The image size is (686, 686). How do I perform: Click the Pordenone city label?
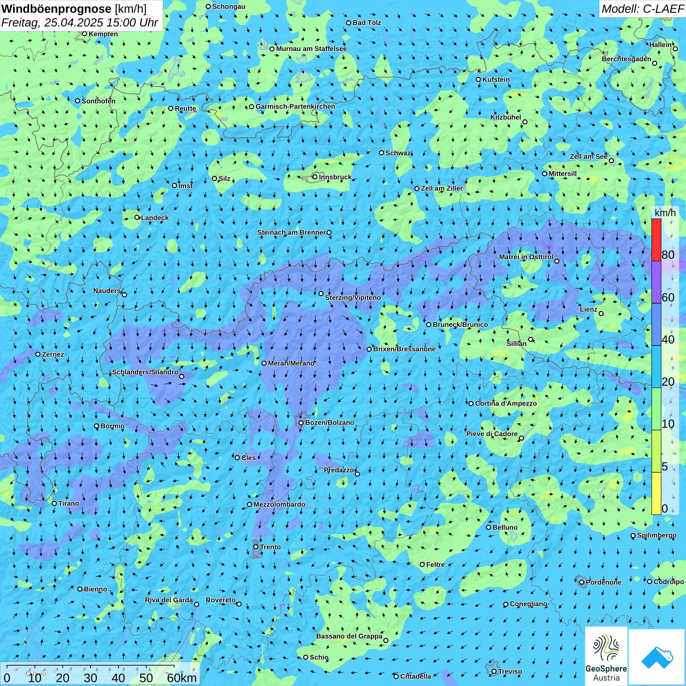click(604, 583)
